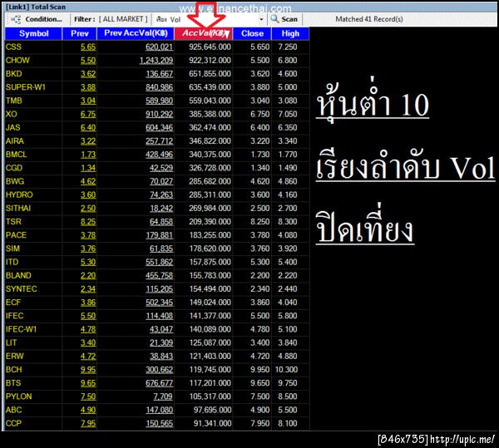Select the BCH symbol
Image resolution: width=499 pixels, height=448 pixels.
tap(14, 370)
